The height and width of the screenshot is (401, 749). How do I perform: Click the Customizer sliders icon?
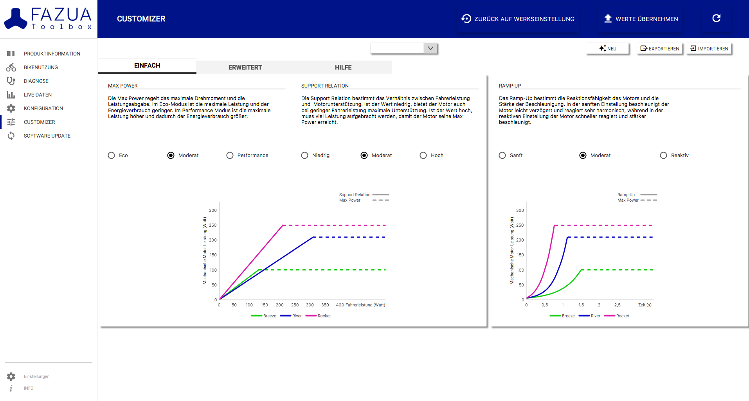click(11, 122)
